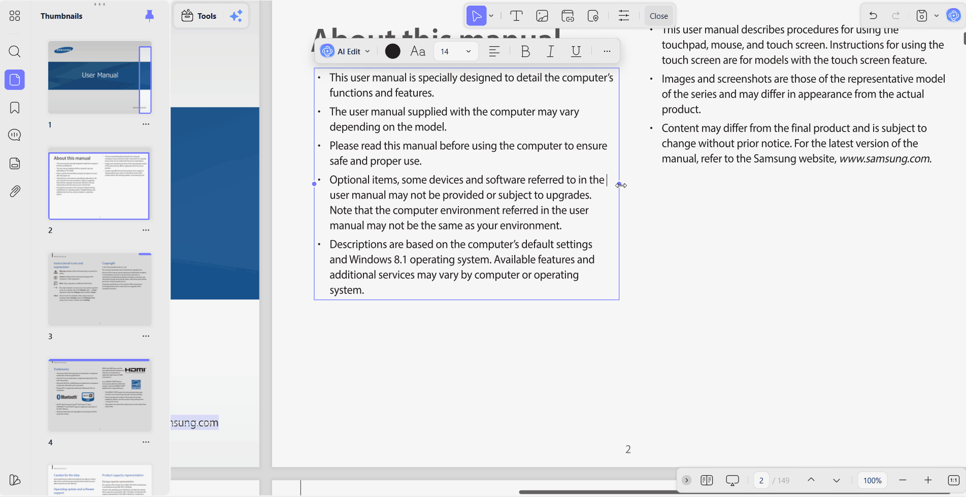The width and height of the screenshot is (966, 497).
Task: Open options menu for thumbnail 1
Action: (x=146, y=124)
